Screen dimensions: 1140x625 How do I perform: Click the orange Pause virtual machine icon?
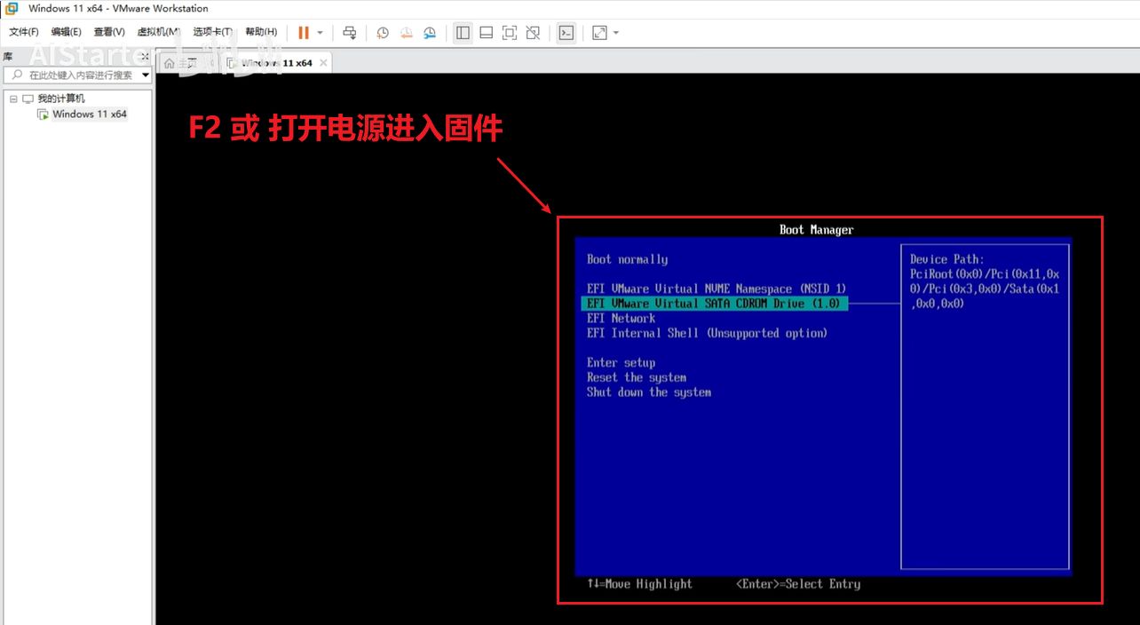click(x=304, y=33)
